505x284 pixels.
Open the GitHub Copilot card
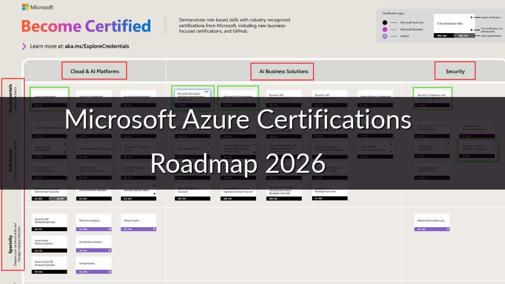(138, 222)
